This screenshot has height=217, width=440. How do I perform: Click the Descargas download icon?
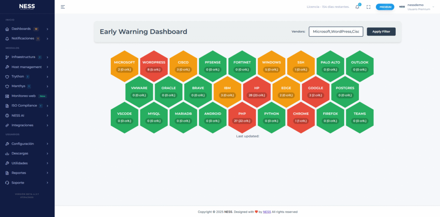coord(7,154)
